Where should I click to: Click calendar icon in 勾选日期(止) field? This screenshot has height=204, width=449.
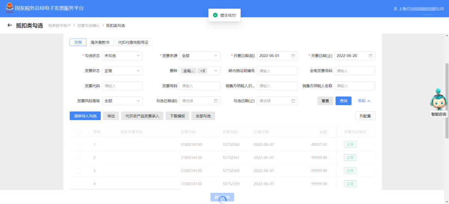tap(293, 101)
